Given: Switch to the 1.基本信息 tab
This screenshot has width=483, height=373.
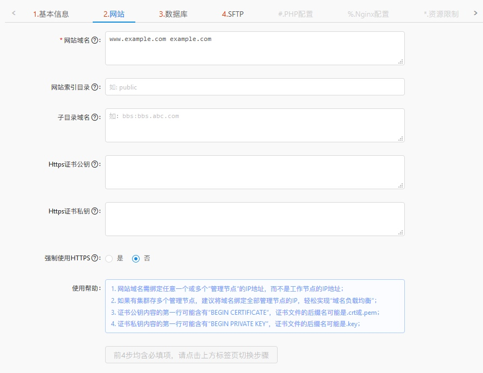Looking at the screenshot, I should pos(51,14).
